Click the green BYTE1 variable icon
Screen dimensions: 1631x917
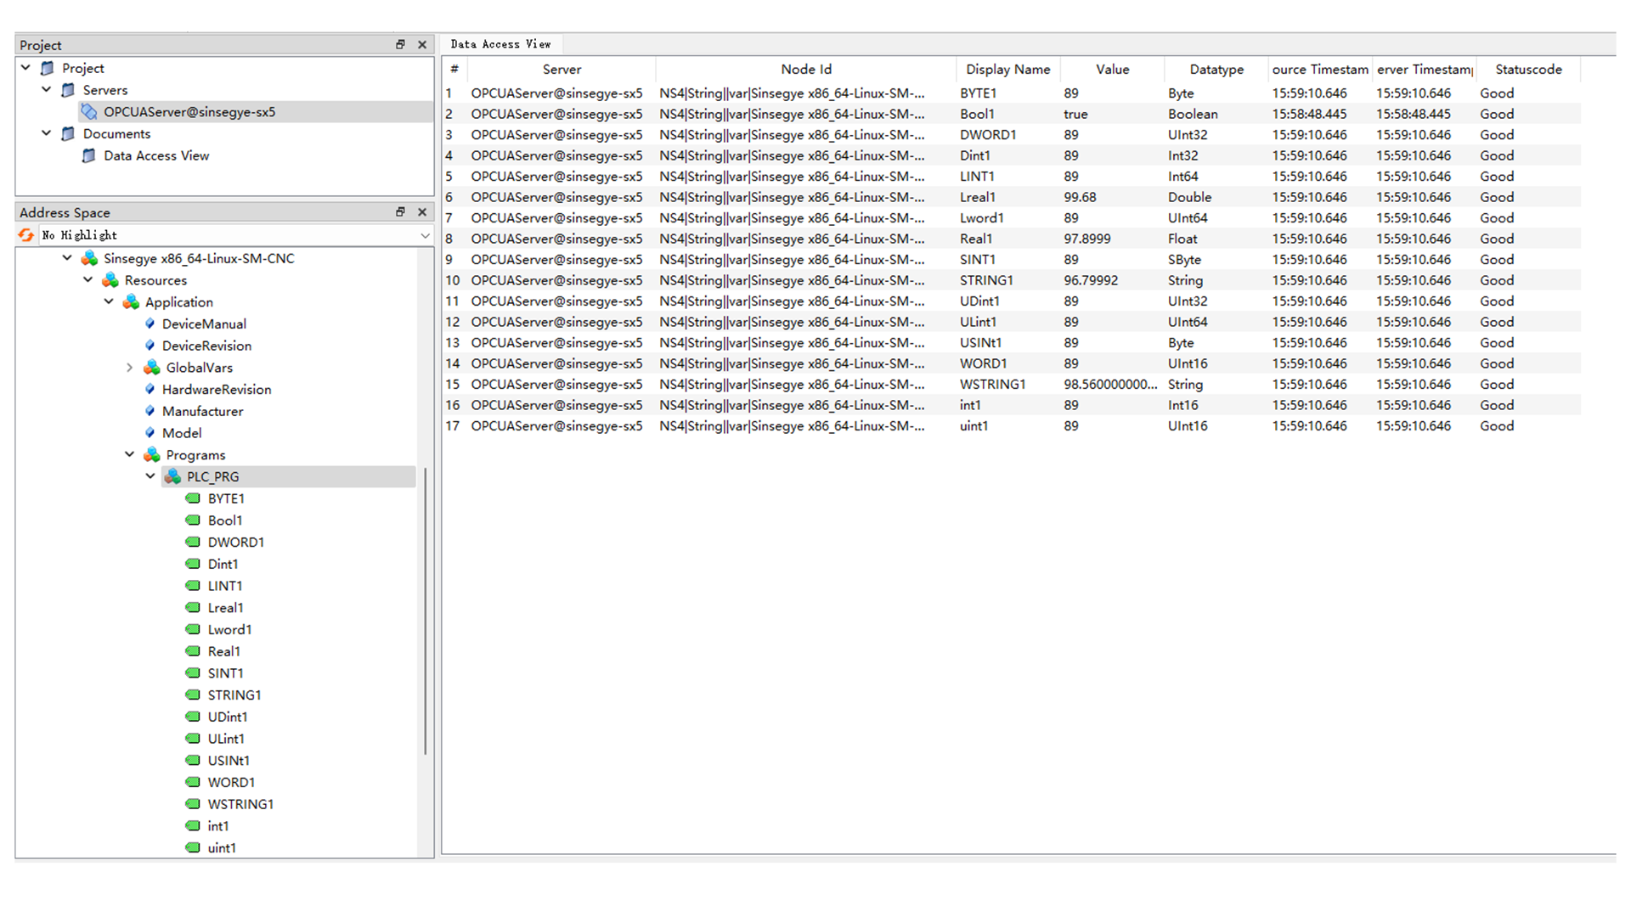click(x=193, y=498)
